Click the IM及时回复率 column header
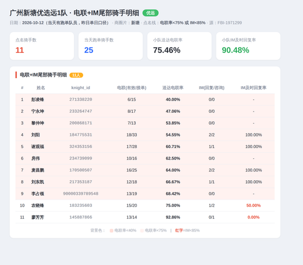The image size is (303, 265). pos(253,88)
